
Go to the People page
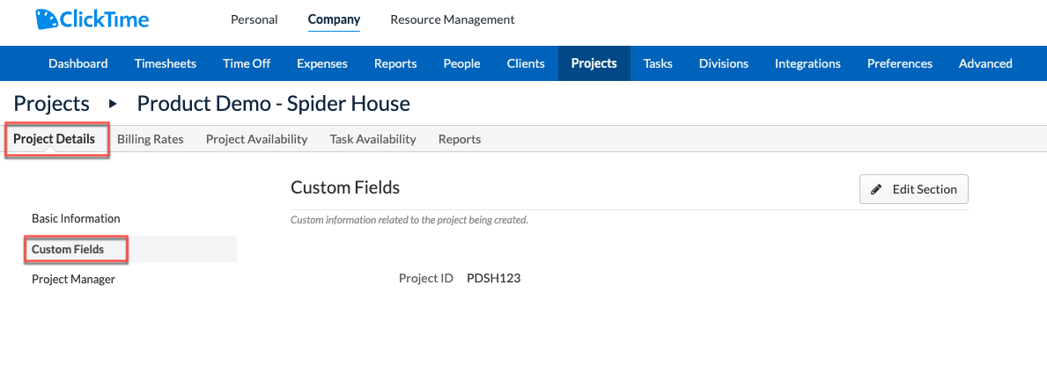click(461, 63)
